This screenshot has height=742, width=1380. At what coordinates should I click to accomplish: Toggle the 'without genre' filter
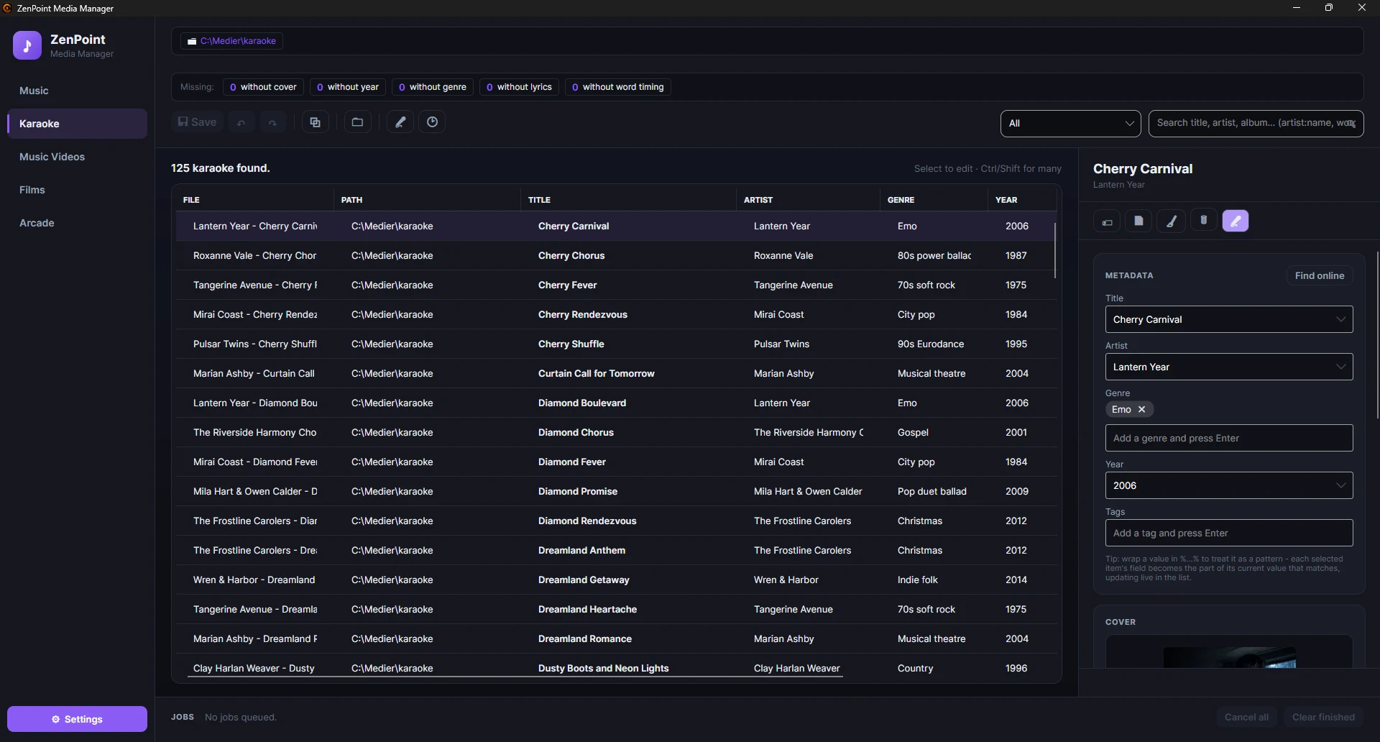click(x=433, y=87)
